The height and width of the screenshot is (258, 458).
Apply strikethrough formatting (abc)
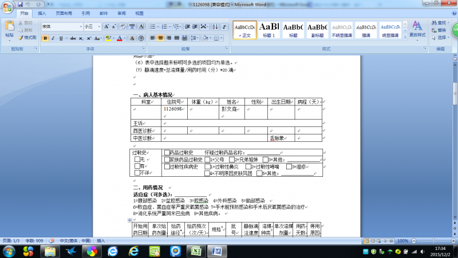[73, 38]
